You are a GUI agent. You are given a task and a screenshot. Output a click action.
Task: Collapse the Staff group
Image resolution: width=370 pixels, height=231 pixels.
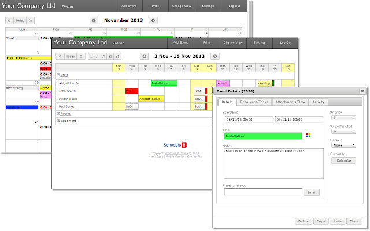58,75
